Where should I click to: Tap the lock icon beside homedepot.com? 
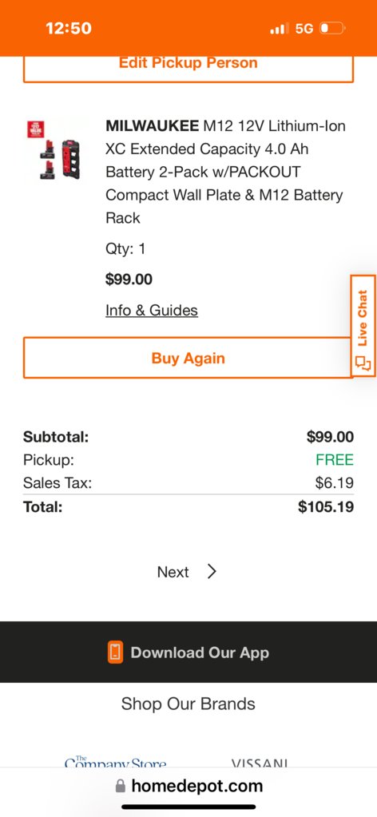(x=121, y=786)
